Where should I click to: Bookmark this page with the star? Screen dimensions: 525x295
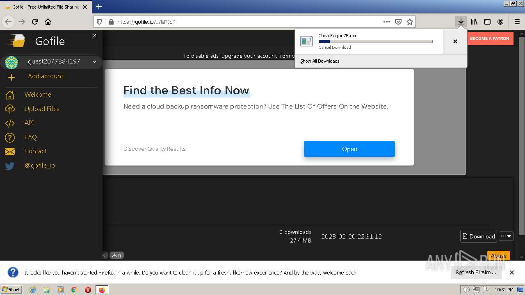coord(409,22)
